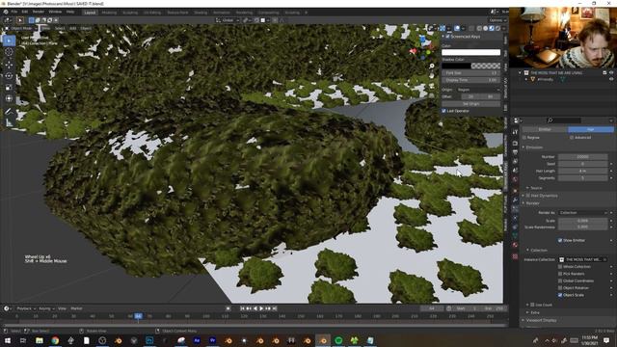Select the Emitter particle type button

pos(545,129)
